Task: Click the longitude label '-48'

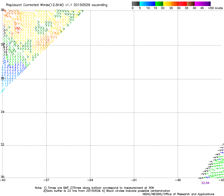Action: click(x=178, y=180)
